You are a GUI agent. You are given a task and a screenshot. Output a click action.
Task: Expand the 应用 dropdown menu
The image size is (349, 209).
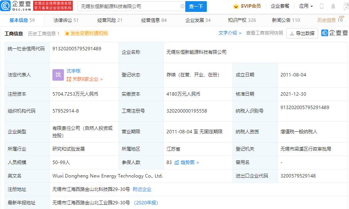pos(306,6)
